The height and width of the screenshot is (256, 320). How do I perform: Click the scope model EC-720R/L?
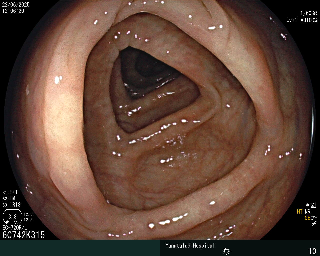[x=15, y=228]
